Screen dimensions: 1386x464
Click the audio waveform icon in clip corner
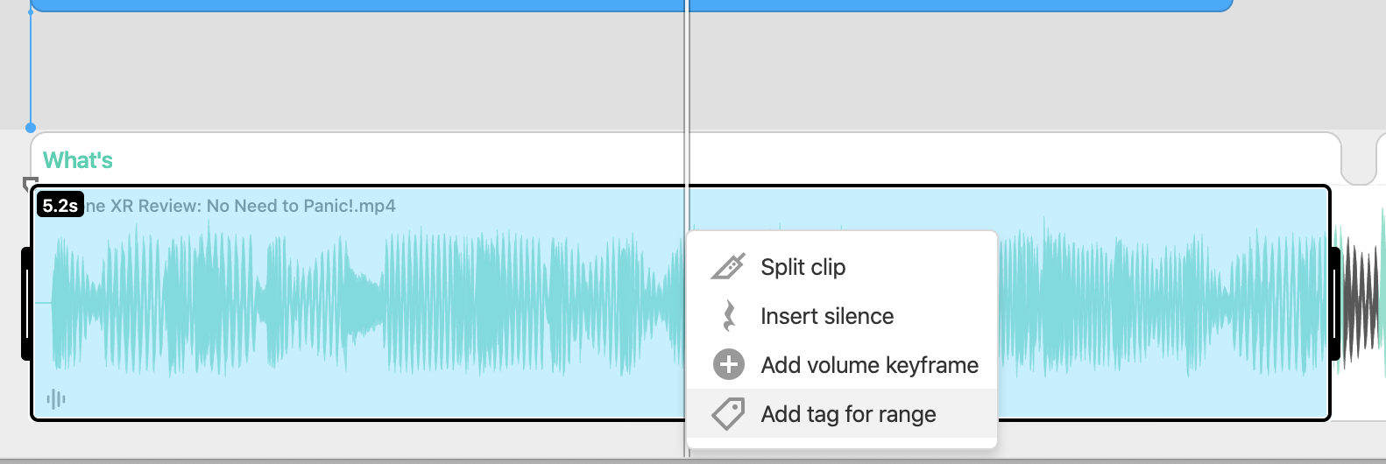pyautogui.click(x=56, y=399)
